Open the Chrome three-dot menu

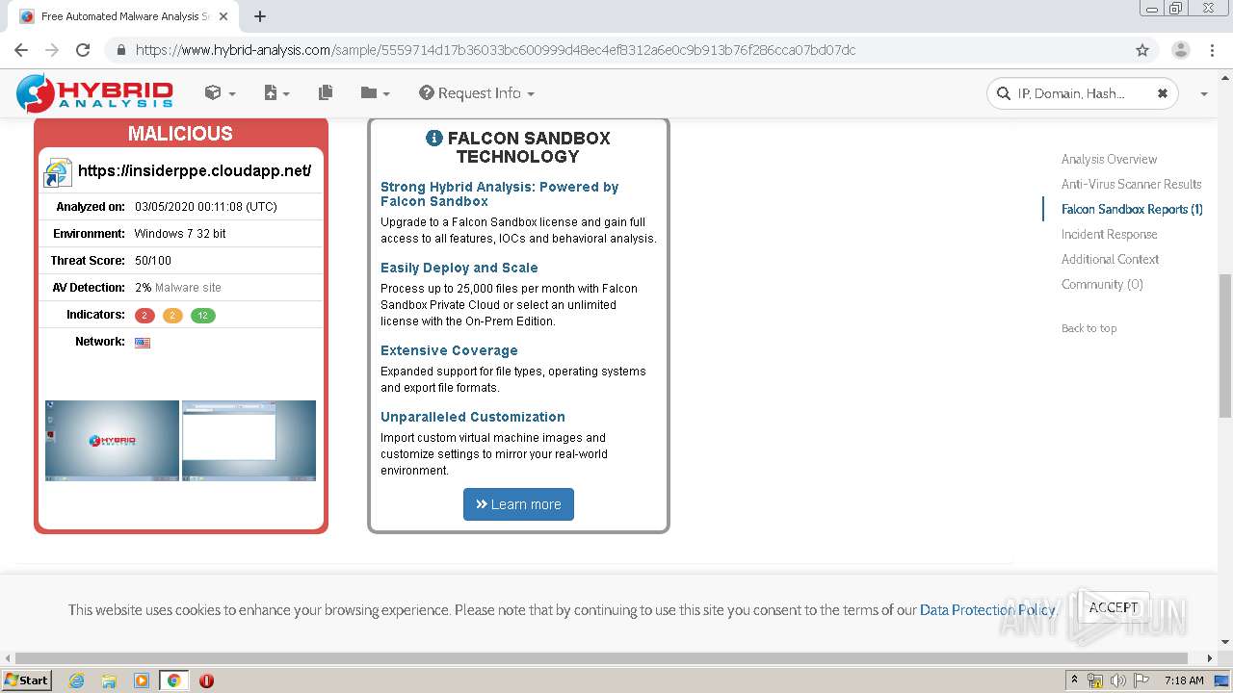click(1212, 50)
